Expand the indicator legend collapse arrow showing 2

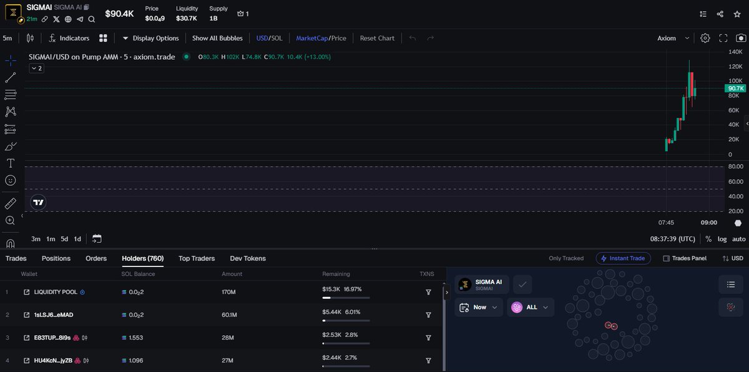tap(36, 68)
